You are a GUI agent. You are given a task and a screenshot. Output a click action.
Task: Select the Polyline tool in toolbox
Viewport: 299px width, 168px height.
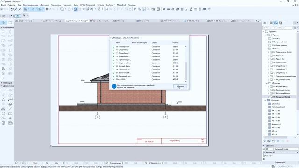click(x=10, y=113)
